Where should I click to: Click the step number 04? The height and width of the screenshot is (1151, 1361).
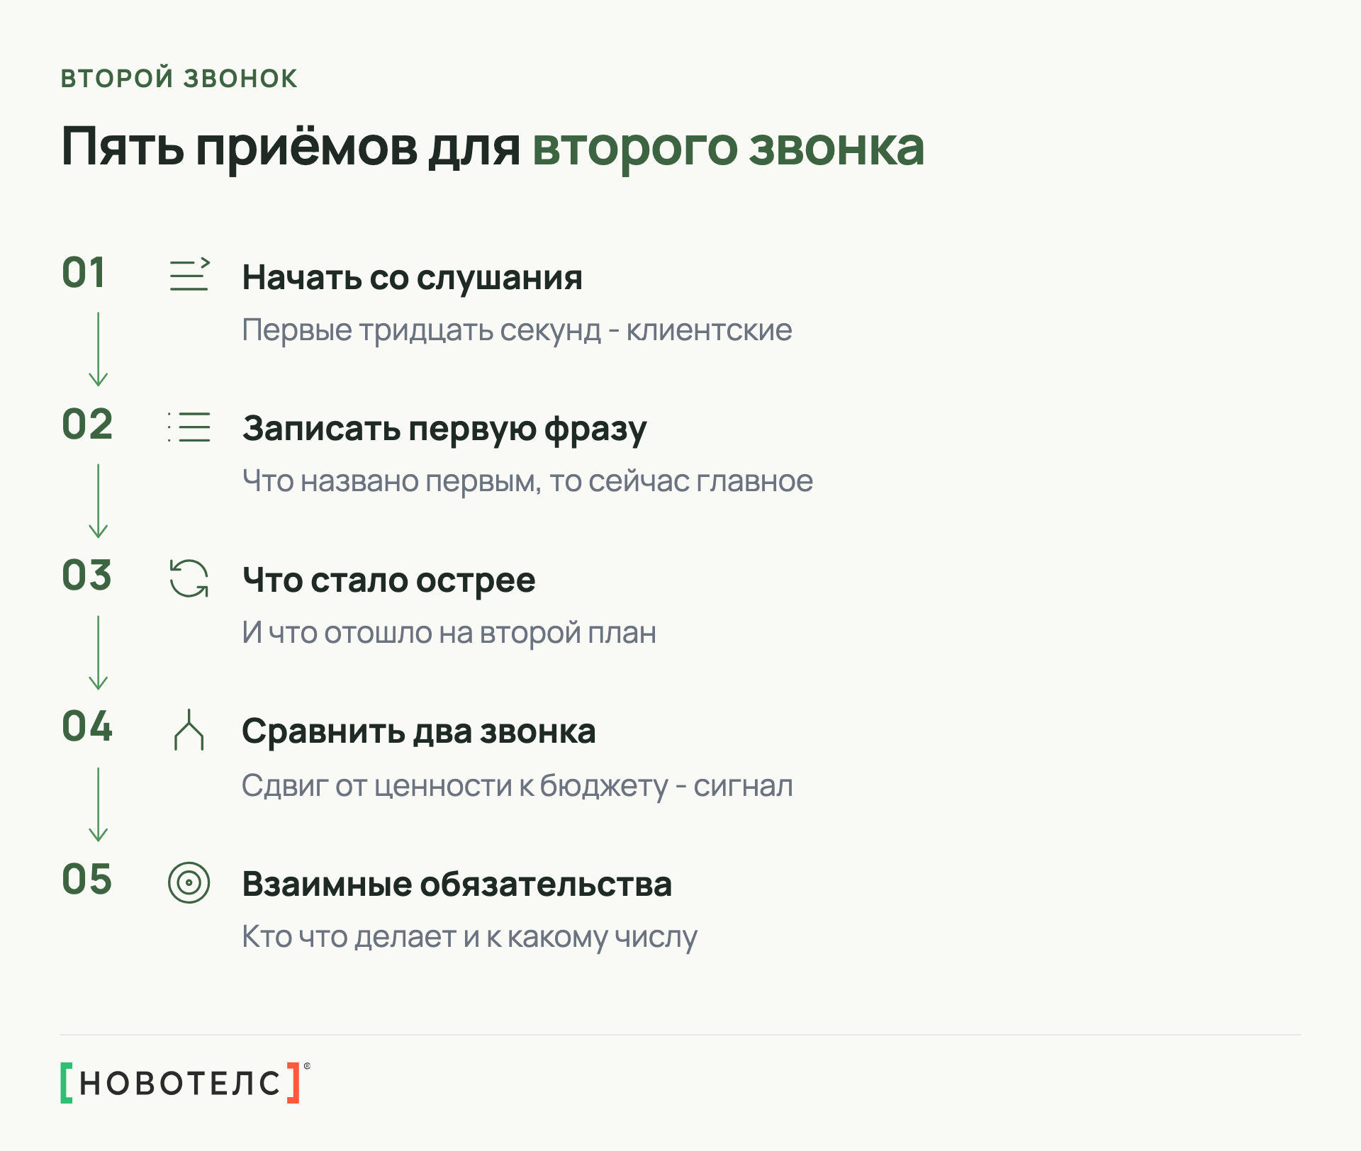87,726
